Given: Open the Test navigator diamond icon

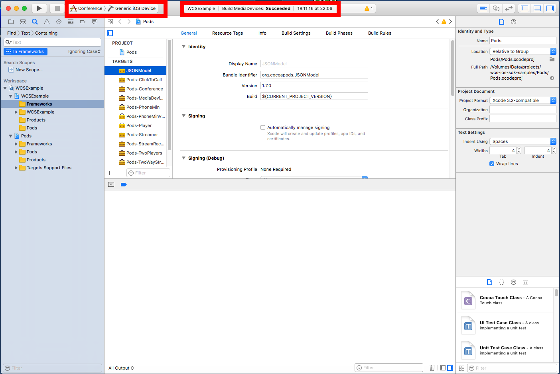Looking at the screenshot, I should tap(59, 22).
